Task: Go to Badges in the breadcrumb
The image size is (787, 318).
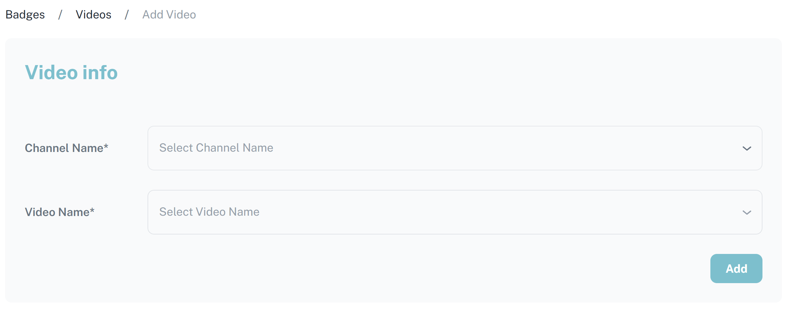Action: coord(25,14)
